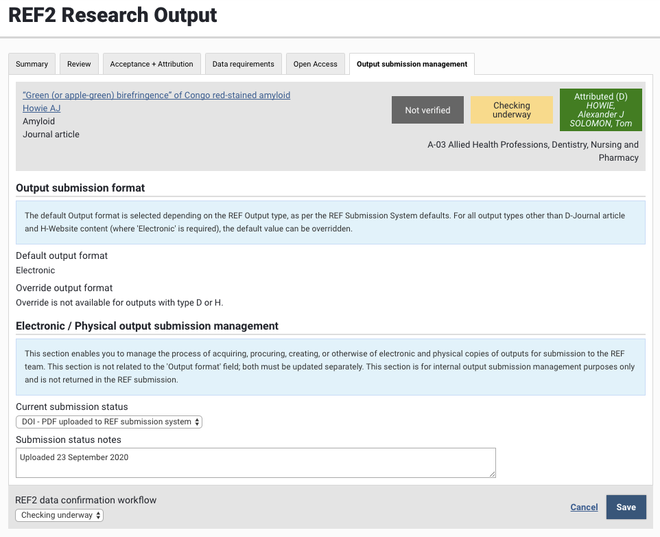Click the A-03 Allied Health Professions text
Viewport: 660px width, 537px height.
(x=532, y=145)
